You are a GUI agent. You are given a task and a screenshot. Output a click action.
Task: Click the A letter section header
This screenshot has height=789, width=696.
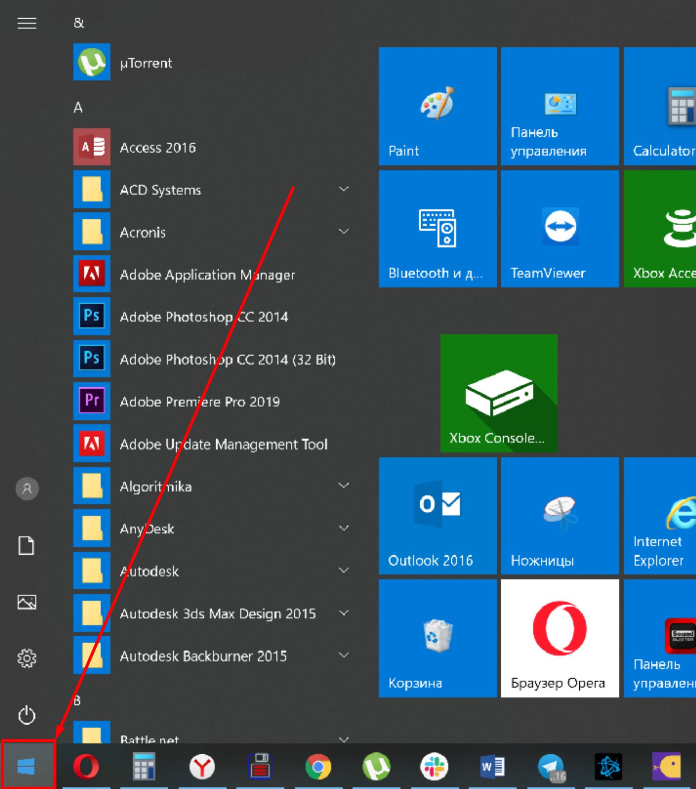[x=78, y=107]
